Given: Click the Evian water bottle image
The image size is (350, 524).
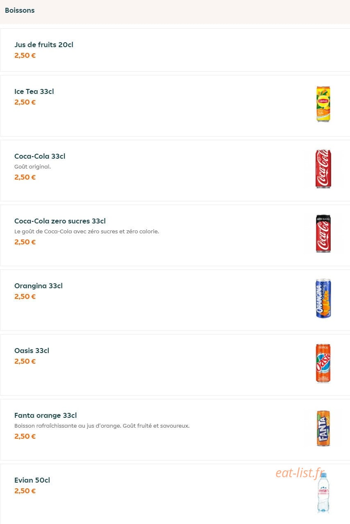Looking at the screenshot, I should pyautogui.click(x=323, y=493).
